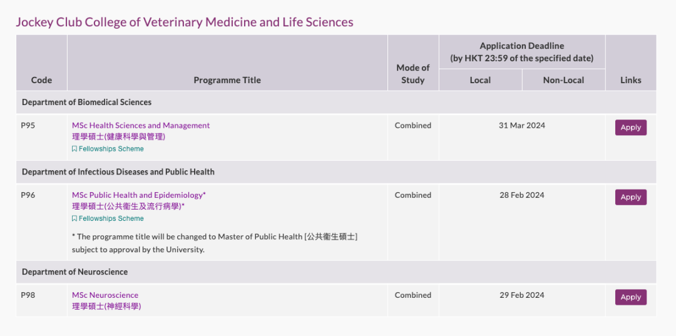Click the Apply button for P96
676x336 pixels.
[631, 197]
